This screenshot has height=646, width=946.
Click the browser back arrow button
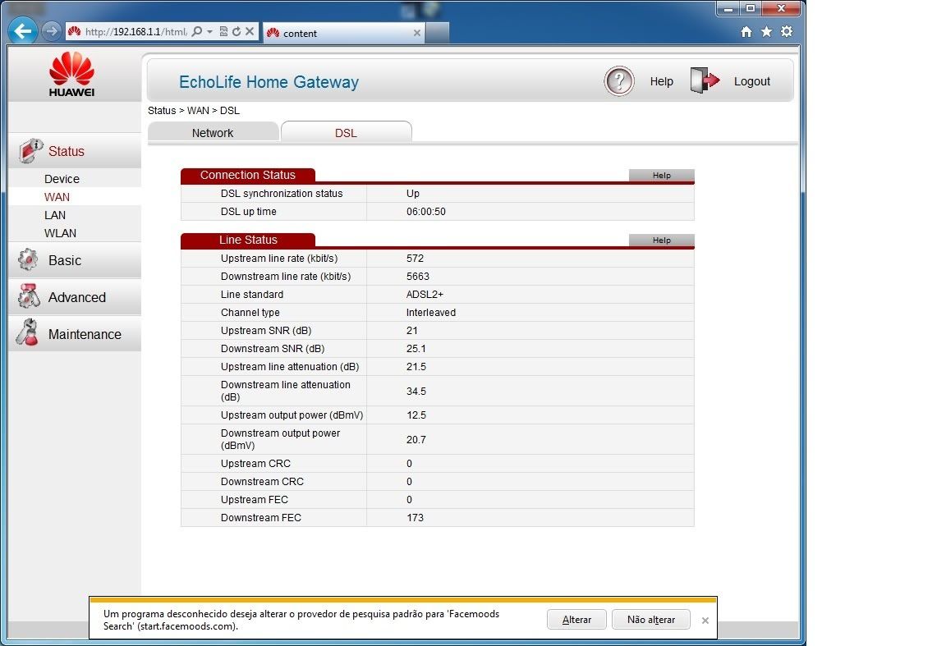click(x=23, y=32)
